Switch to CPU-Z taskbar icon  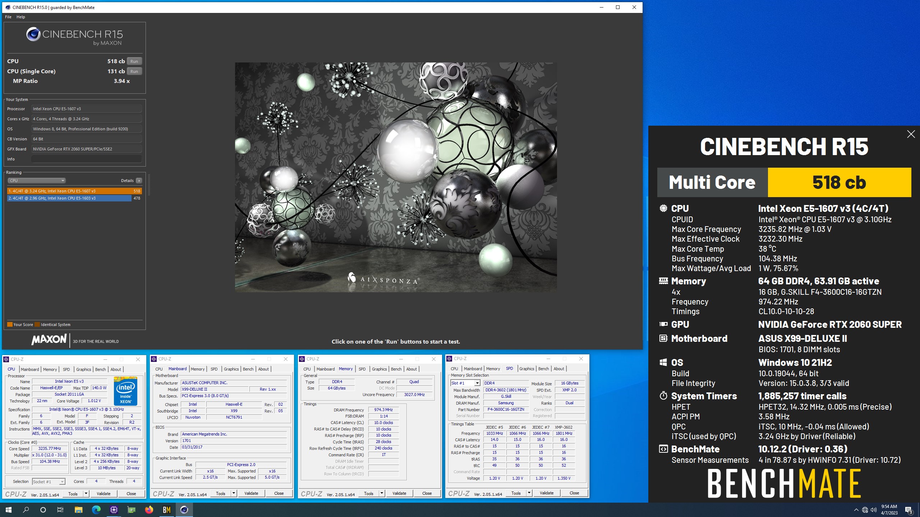point(114,510)
